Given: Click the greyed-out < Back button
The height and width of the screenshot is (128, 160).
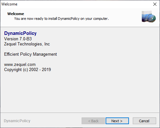Looking at the screenshot, I should [93, 121].
